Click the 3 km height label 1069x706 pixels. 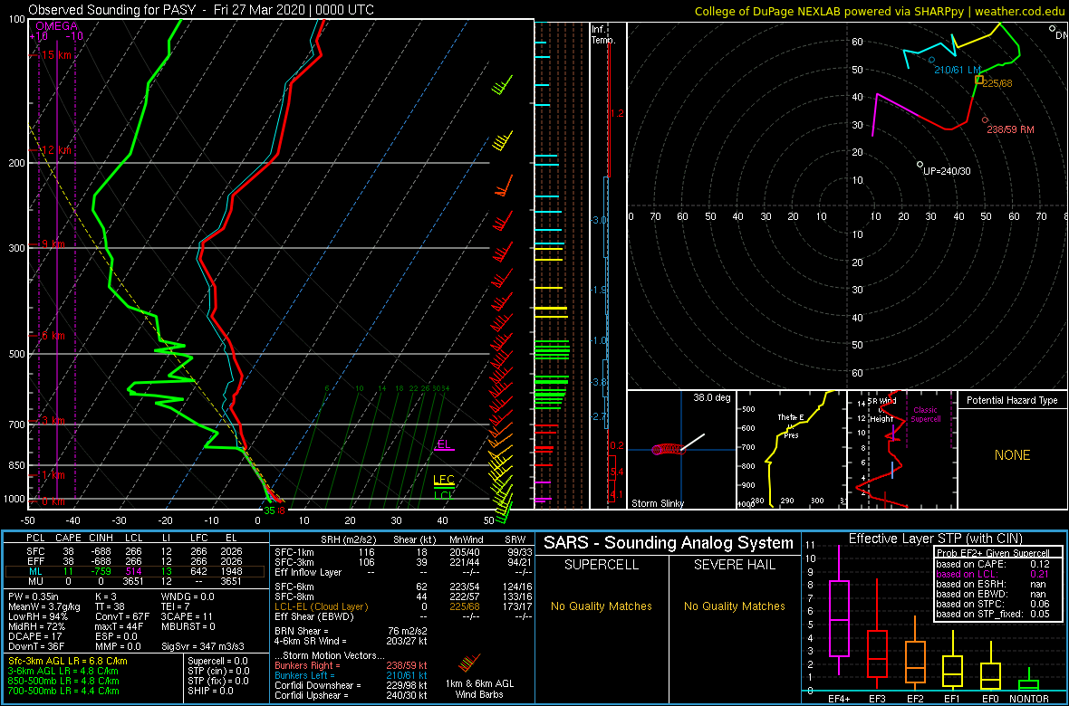(52, 422)
